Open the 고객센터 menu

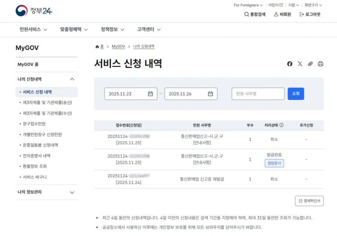(149, 29)
